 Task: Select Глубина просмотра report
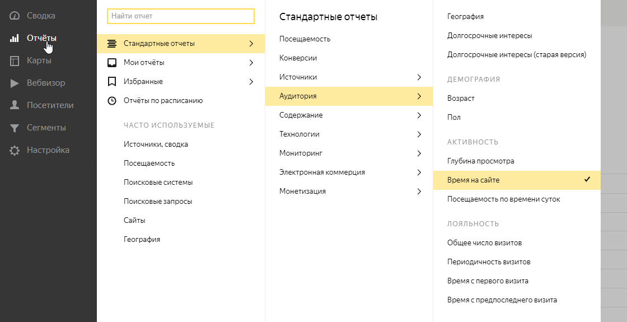pos(481,161)
